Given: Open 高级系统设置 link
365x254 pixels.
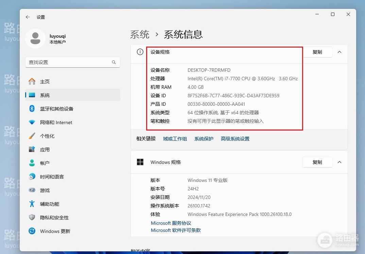Looking at the screenshot, I should [x=235, y=139].
